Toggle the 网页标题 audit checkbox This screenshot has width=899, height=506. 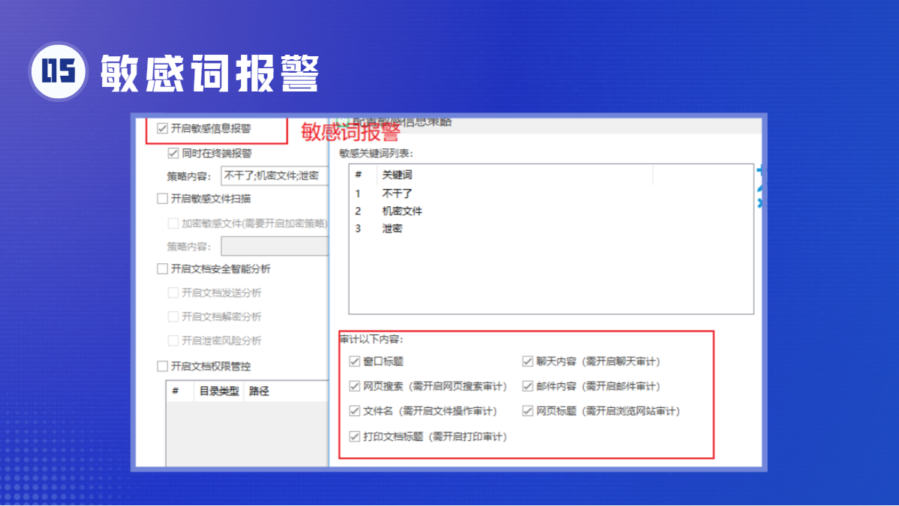528,411
